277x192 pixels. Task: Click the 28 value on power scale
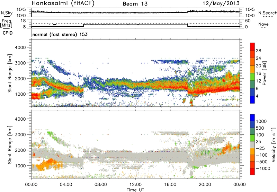click(x=258, y=51)
